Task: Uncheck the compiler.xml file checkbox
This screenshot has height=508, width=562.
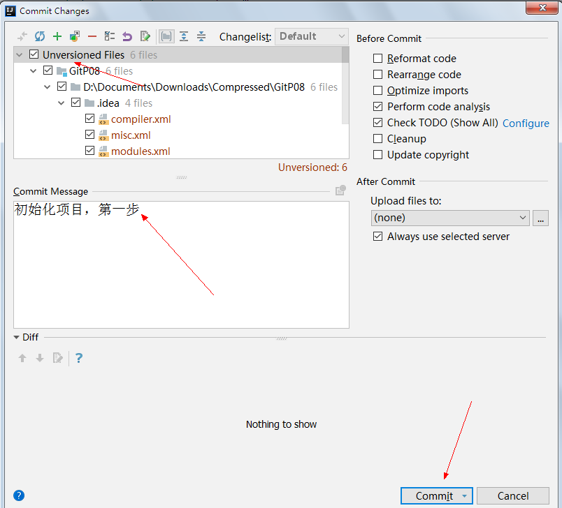Action: [89, 119]
